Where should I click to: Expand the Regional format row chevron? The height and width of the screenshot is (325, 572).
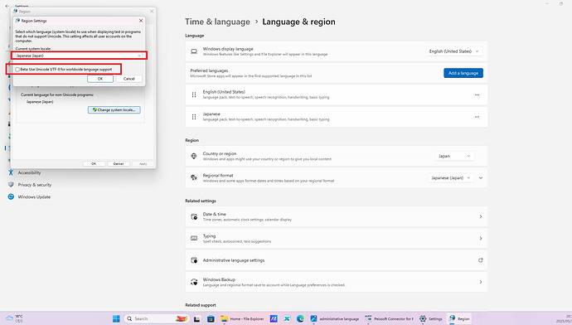coord(481,178)
